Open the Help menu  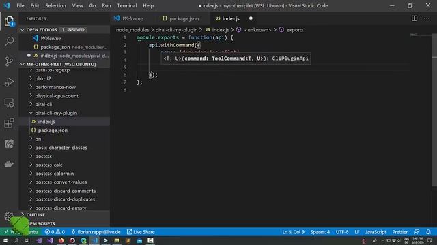tap(148, 5)
